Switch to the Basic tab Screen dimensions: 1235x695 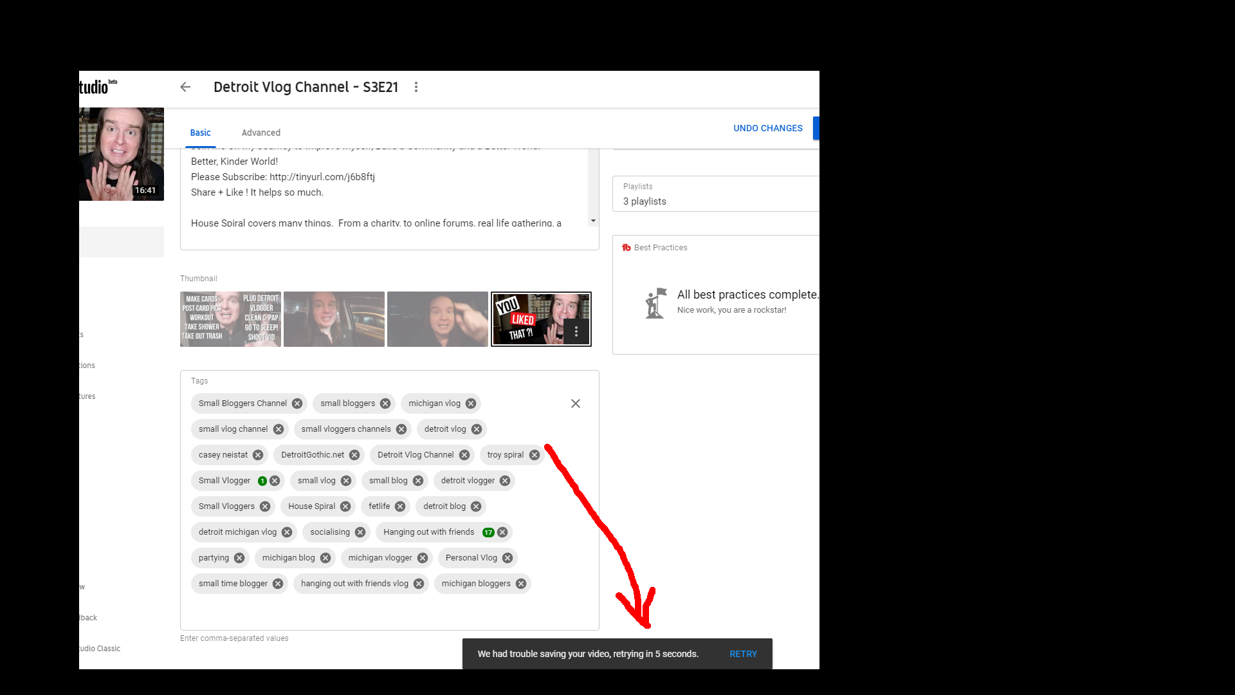tap(200, 133)
